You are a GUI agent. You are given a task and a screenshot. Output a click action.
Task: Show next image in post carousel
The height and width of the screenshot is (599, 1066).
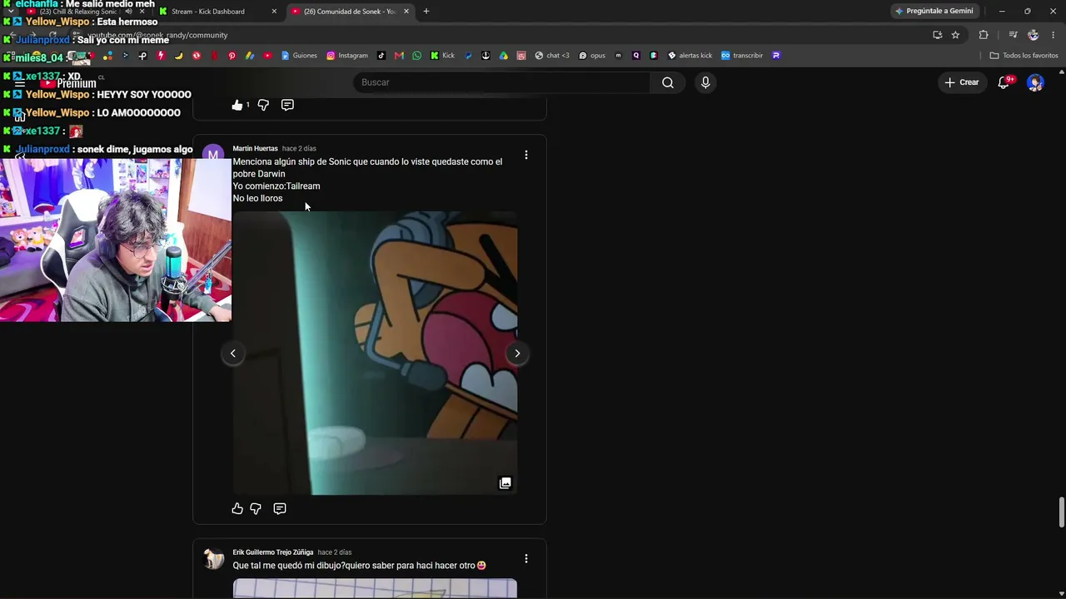517,354
